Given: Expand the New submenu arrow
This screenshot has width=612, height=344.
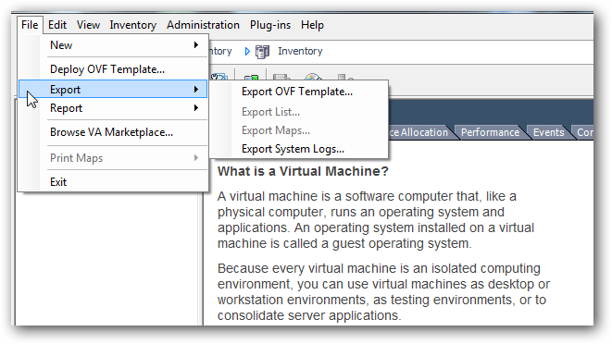Looking at the screenshot, I should point(196,45).
